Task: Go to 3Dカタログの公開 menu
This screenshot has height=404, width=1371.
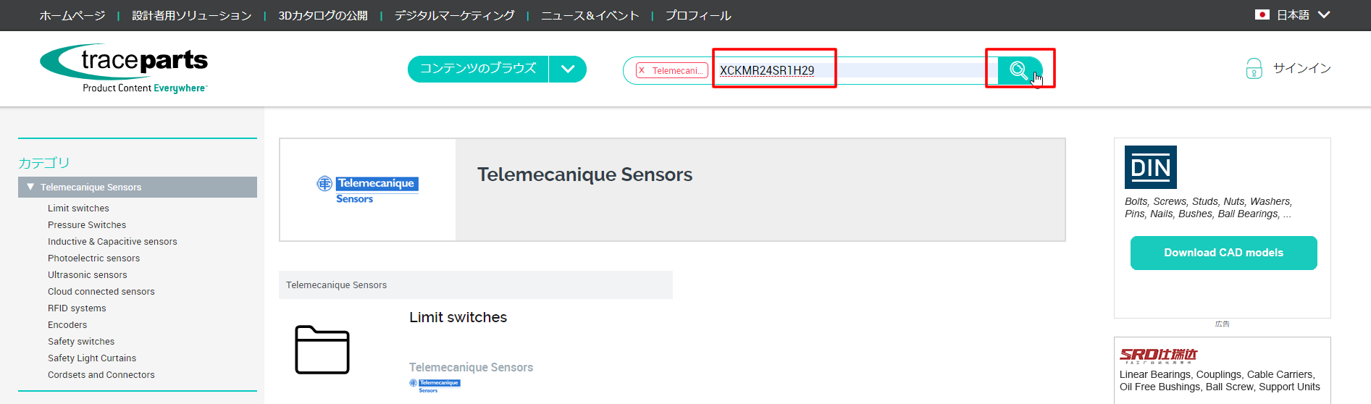Action: [323, 15]
